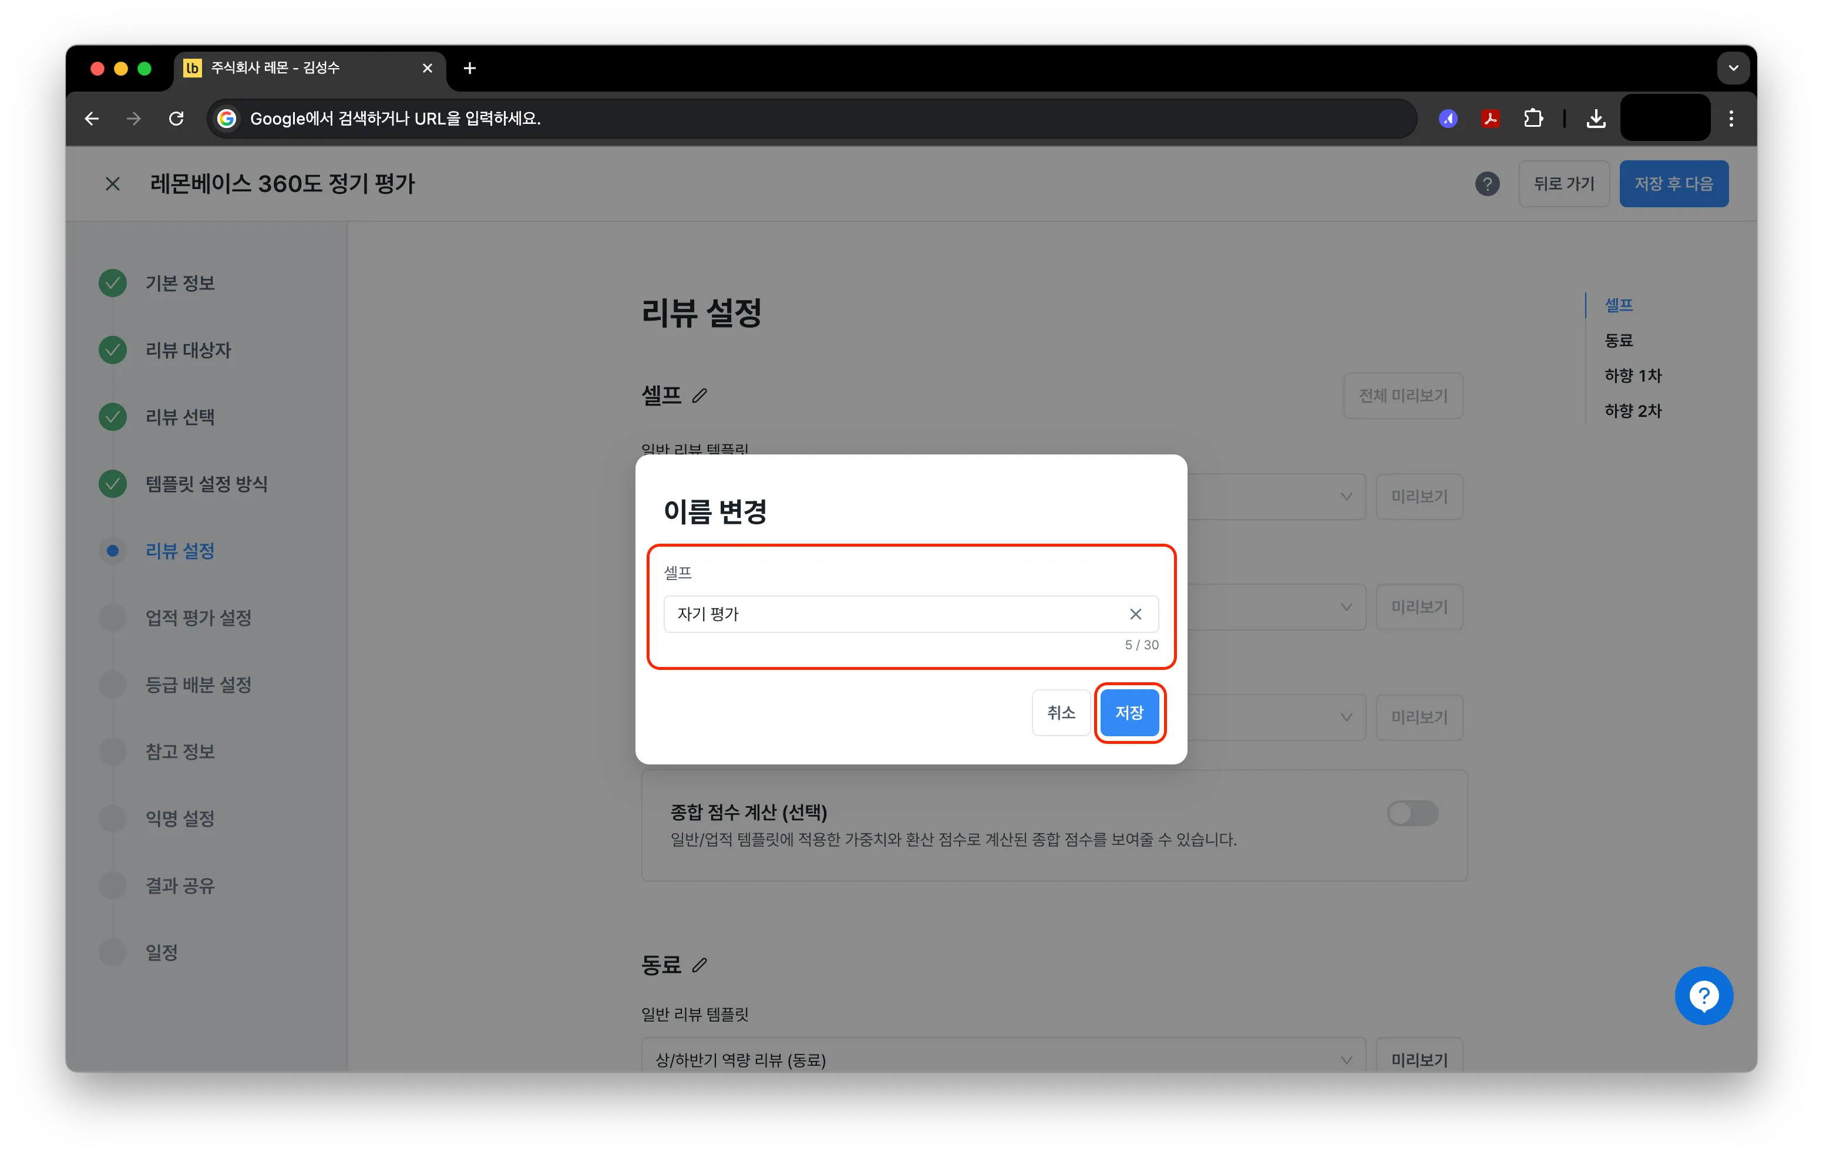The height and width of the screenshot is (1159, 1823).
Task: Click the 저장 후 다음 button
Action: click(x=1673, y=184)
